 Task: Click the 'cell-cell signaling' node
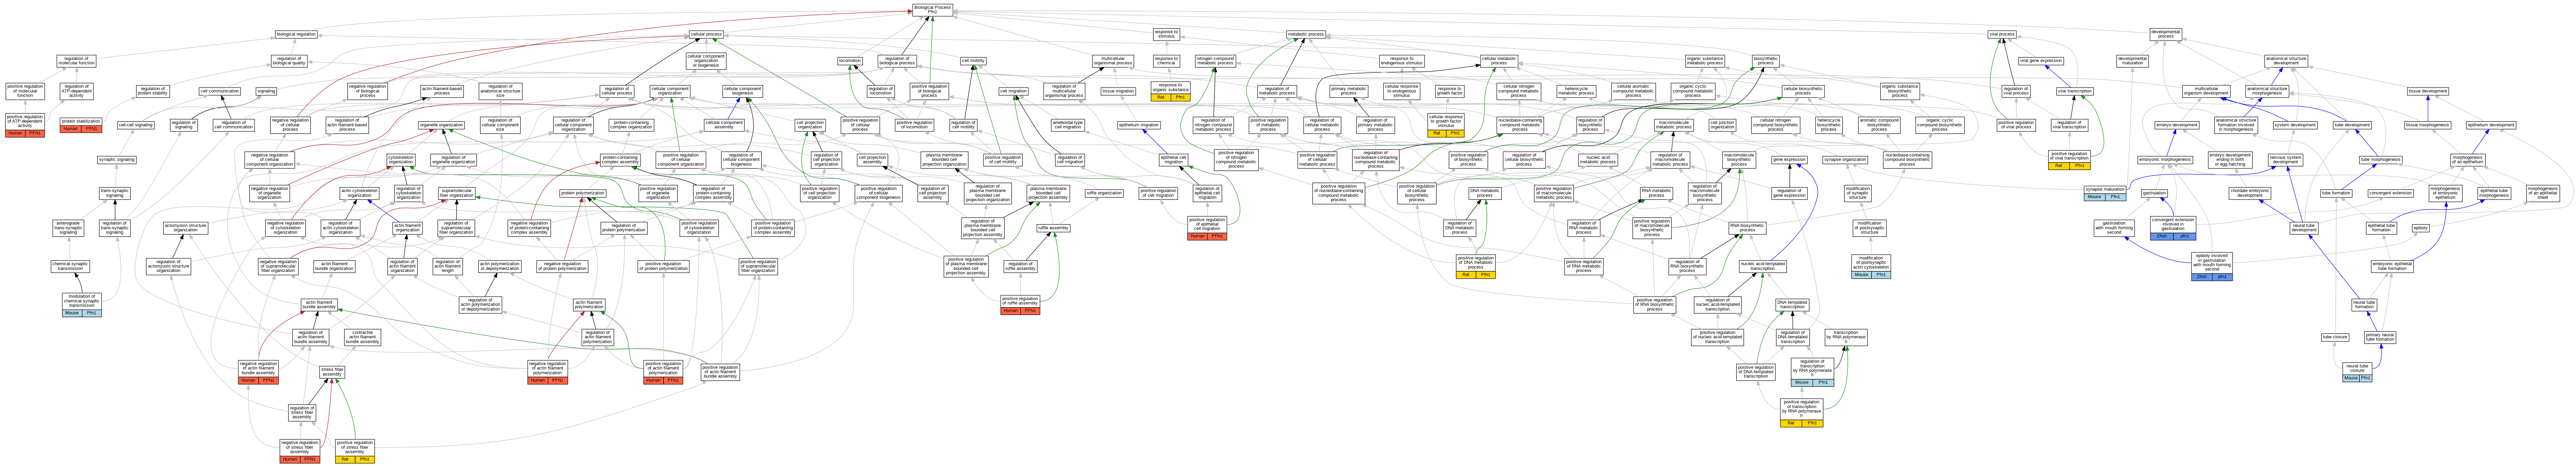pyautogui.click(x=136, y=125)
